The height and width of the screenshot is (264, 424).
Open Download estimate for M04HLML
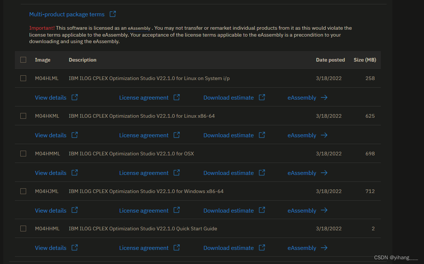pos(228,98)
